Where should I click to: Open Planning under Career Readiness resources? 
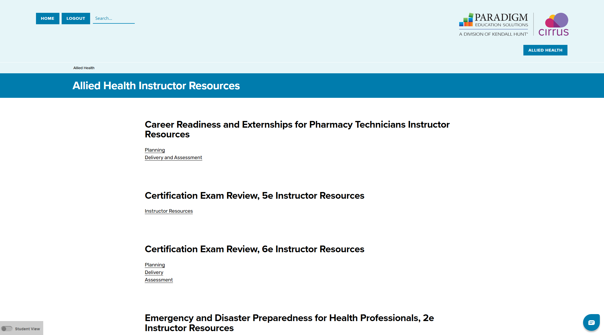tap(155, 150)
